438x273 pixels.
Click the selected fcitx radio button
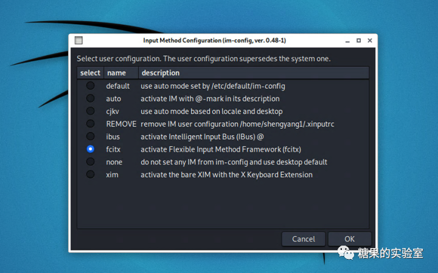tap(90, 149)
